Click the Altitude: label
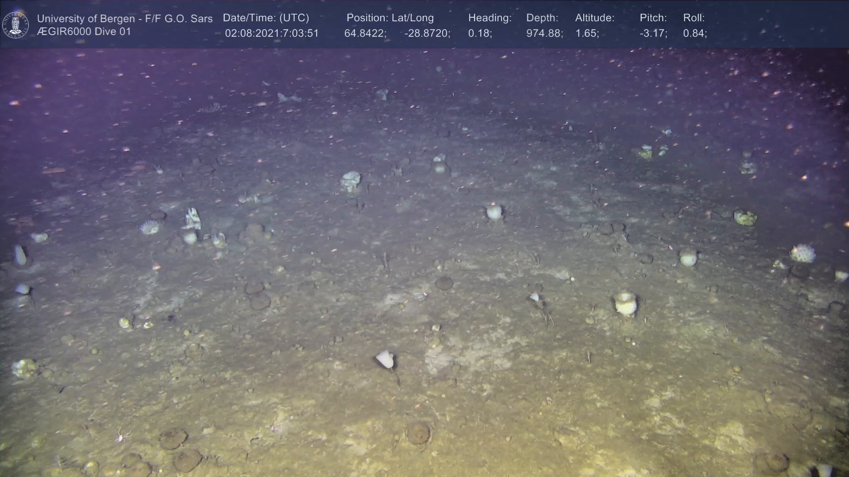 pos(595,18)
